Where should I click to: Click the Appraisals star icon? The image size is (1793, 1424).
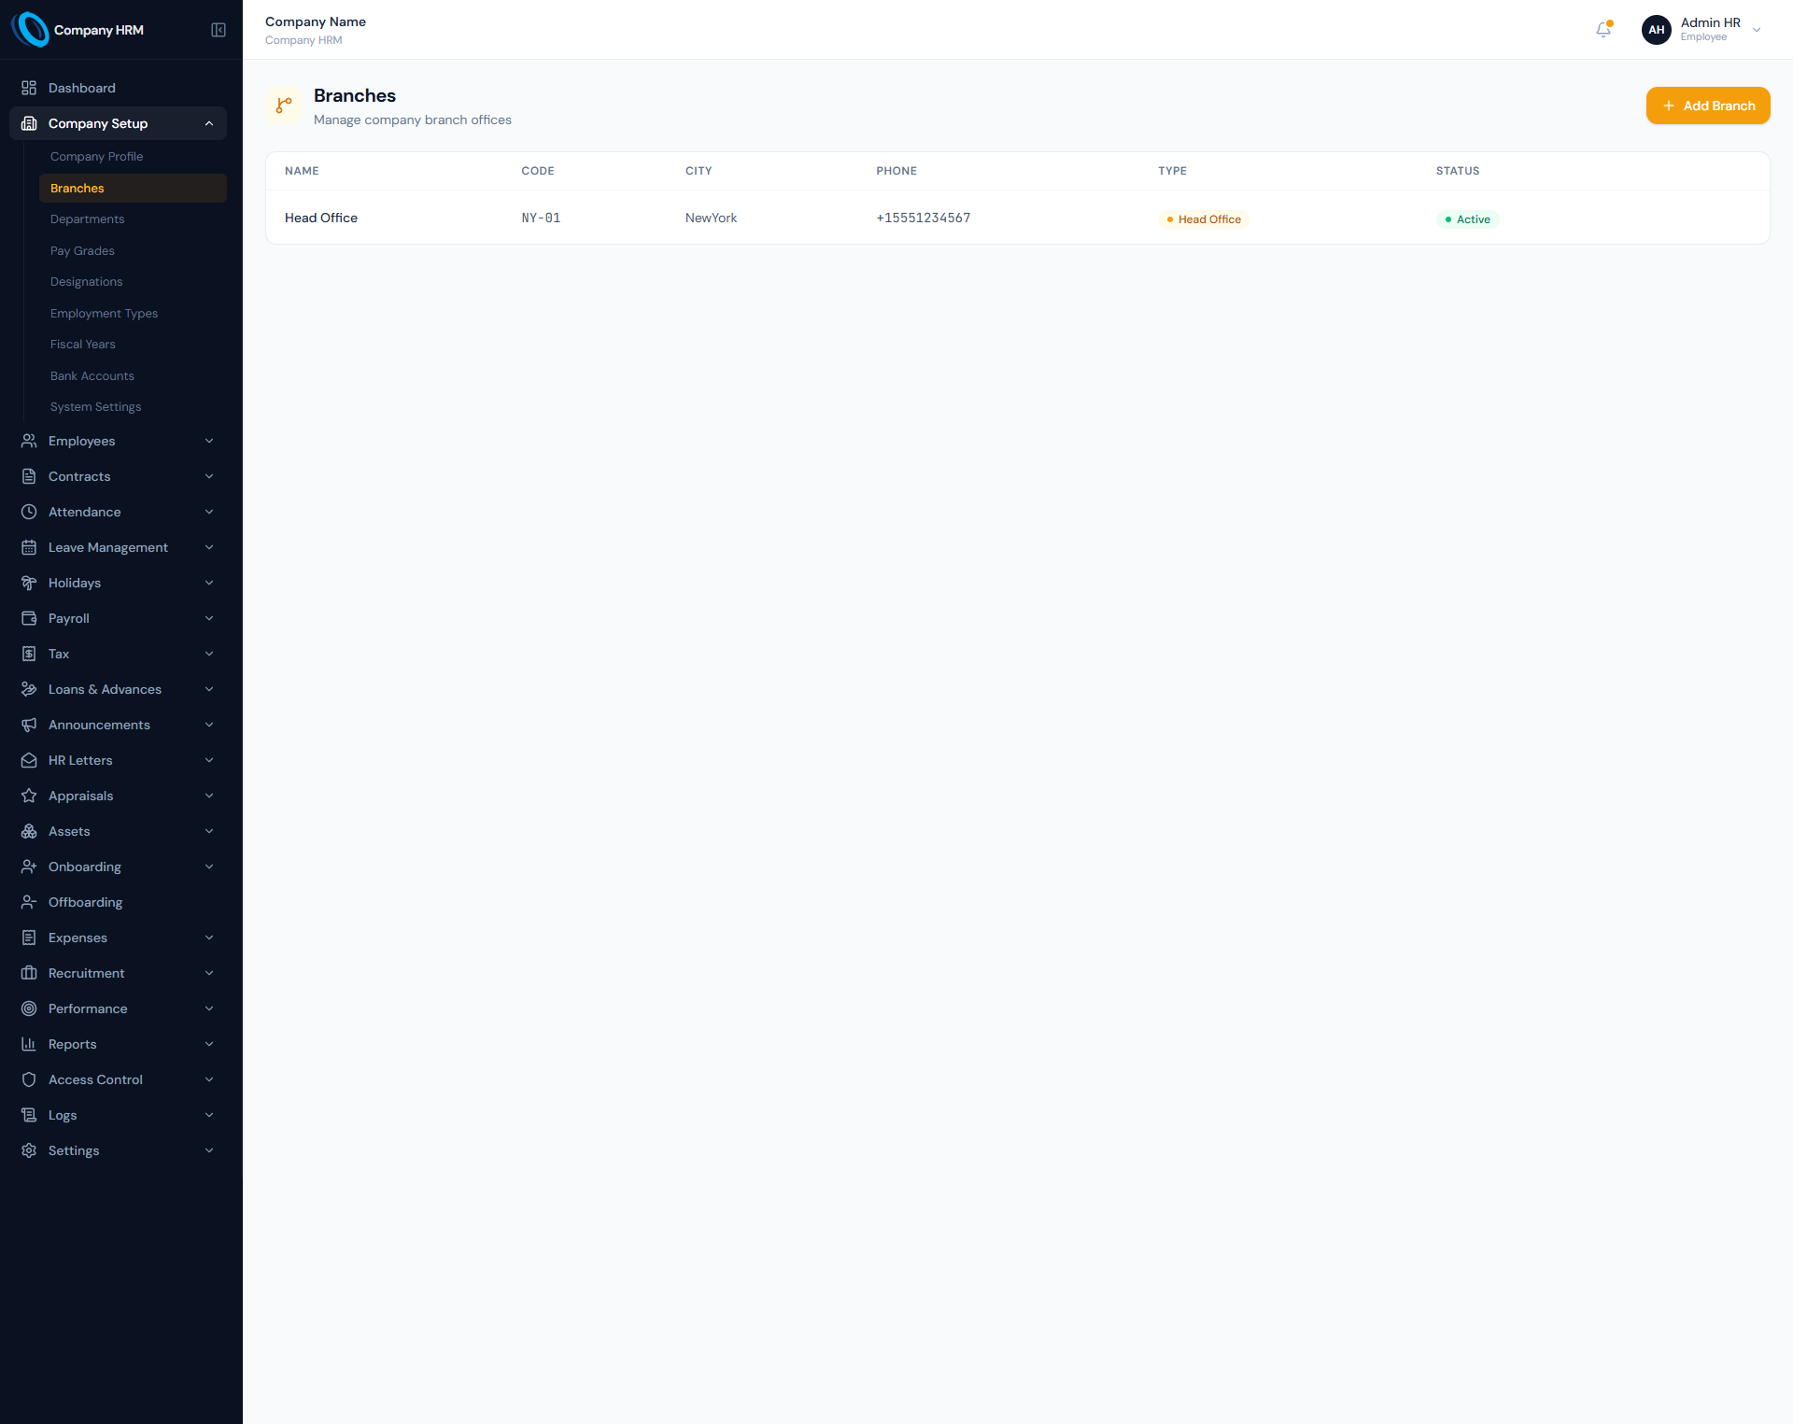point(29,796)
